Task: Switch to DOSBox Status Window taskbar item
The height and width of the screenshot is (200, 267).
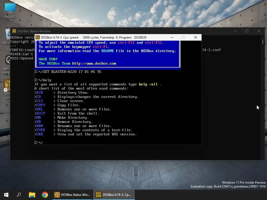Action: 72,195
